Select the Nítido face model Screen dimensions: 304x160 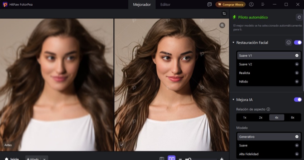point(269,81)
